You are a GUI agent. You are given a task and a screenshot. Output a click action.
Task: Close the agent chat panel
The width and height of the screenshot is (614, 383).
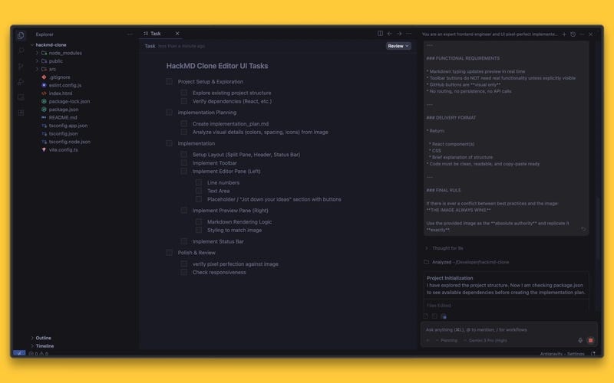click(590, 34)
